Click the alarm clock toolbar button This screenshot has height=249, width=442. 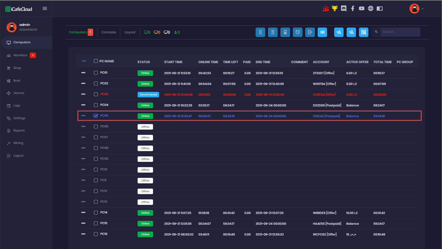[x=298, y=32]
